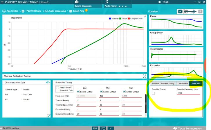
Task: Toggle the BassMix Enable checkbox
Action: pyautogui.click(x=153, y=93)
